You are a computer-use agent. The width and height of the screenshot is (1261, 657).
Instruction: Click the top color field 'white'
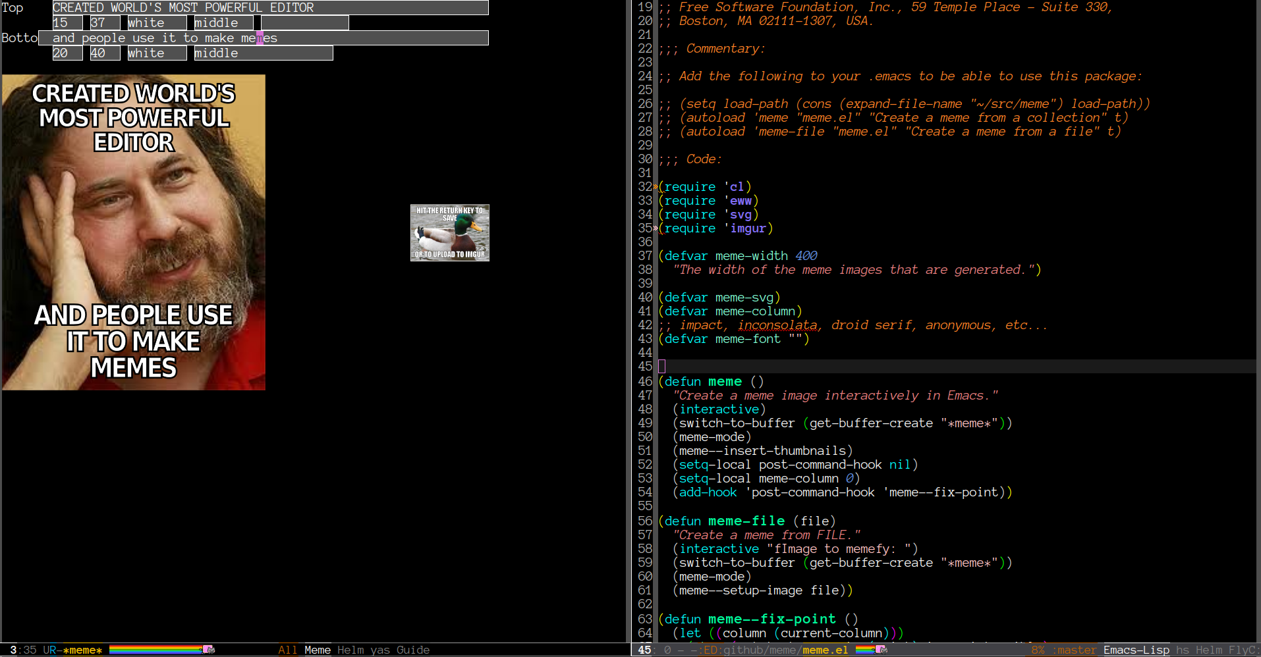[x=157, y=23]
